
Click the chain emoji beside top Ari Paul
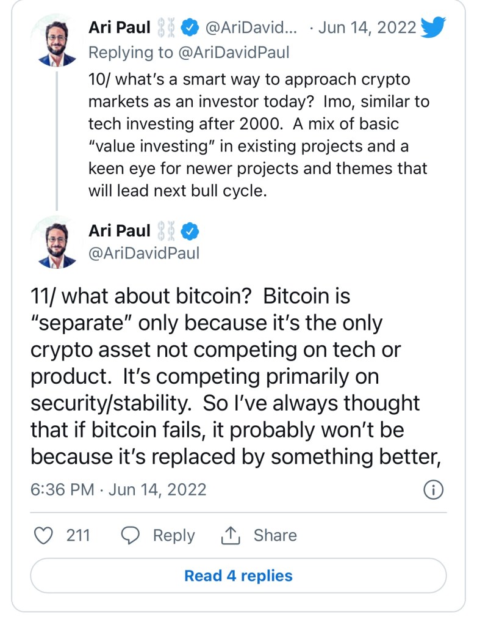[167, 27]
